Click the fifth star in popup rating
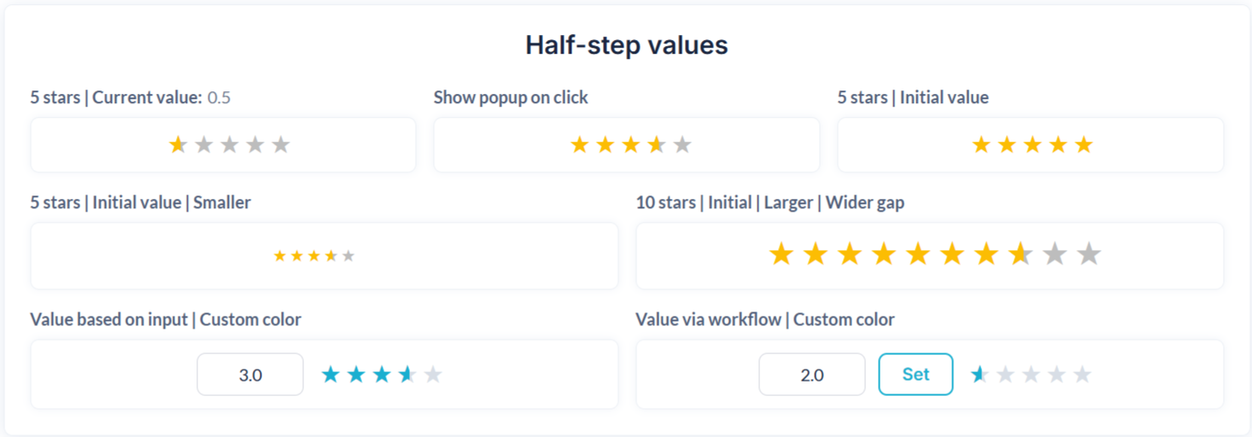Image resolution: width=1252 pixels, height=437 pixels. pyautogui.click(x=682, y=145)
